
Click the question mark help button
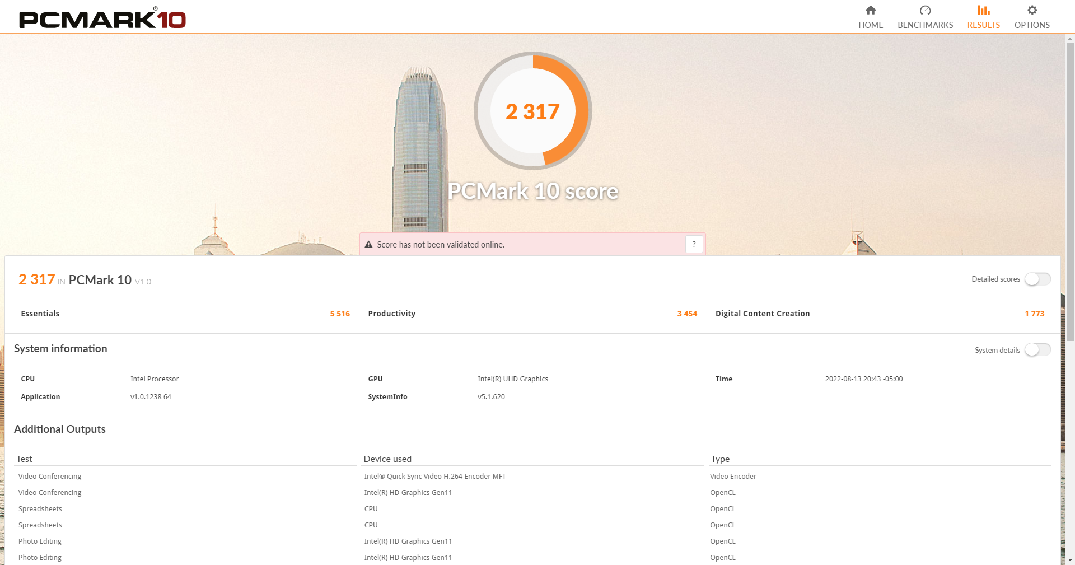tap(694, 244)
